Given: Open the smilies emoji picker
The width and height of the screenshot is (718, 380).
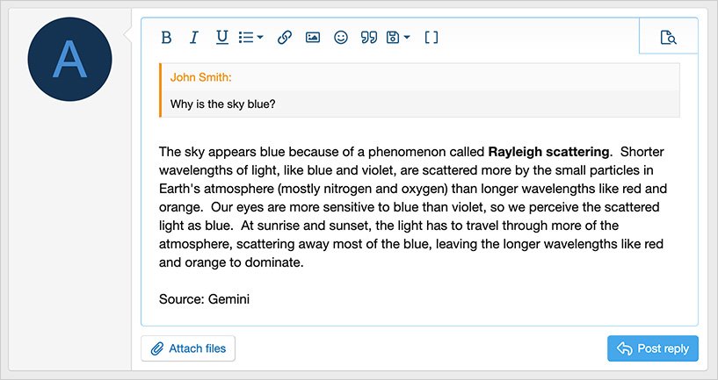Looking at the screenshot, I should [340, 38].
